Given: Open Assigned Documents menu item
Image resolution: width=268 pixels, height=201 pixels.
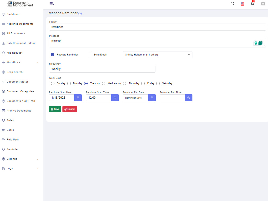Looking at the screenshot, I should click(x=20, y=24).
